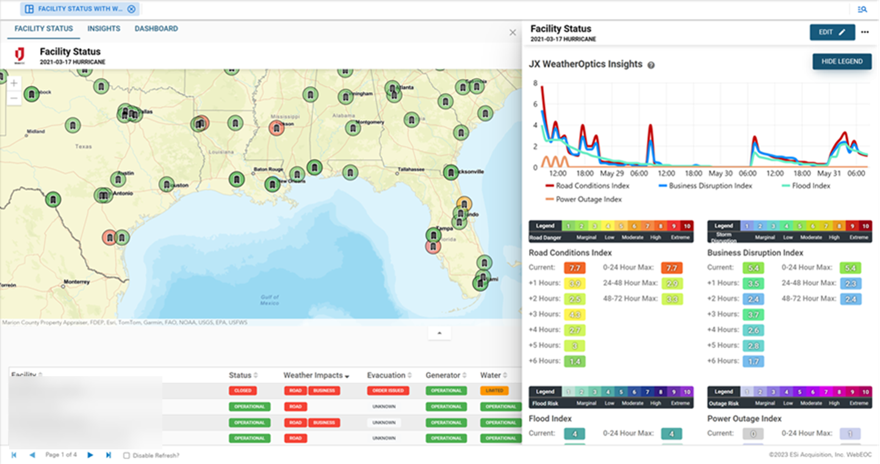The width and height of the screenshot is (880, 464).
Task: Switch to the Insights tab
Action: [104, 29]
